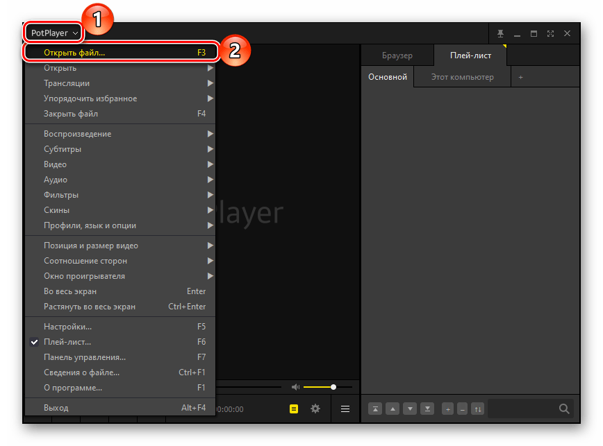Select Закрыть файл menu item

(120, 114)
